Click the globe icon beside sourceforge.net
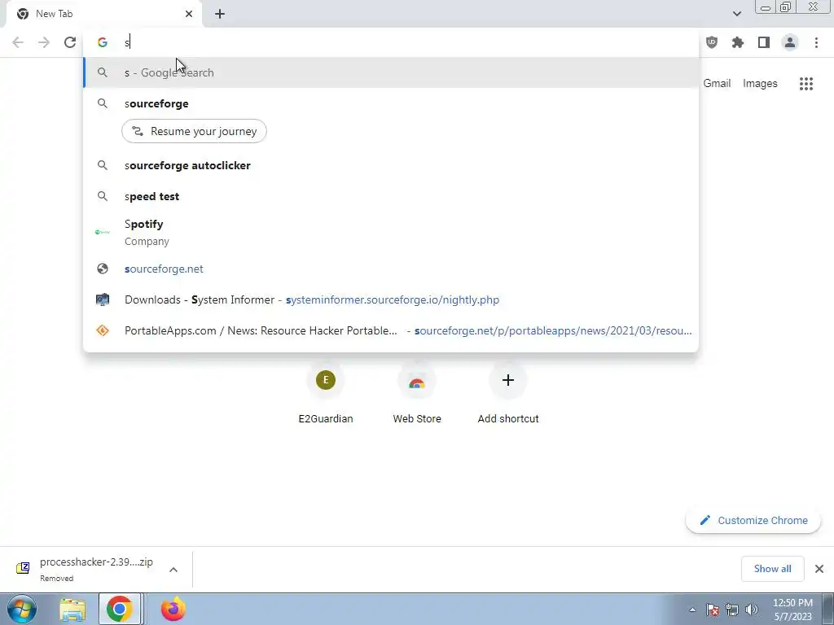 pyautogui.click(x=102, y=269)
